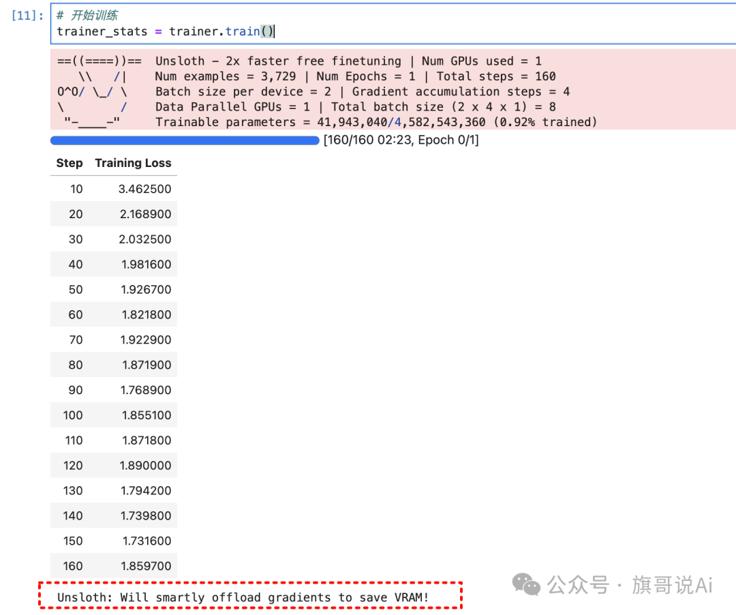736x615 pixels.
Task: Select loss value 1.922900
Action: (x=146, y=340)
